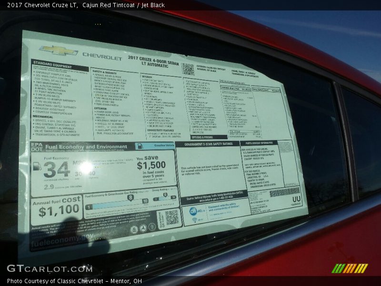Click the annual fuel cost $1,100
The height and width of the screenshot is (286, 381).
pos(59,211)
